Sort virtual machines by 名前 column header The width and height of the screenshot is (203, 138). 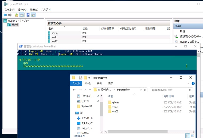pyautogui.click(x=64, y=29)
